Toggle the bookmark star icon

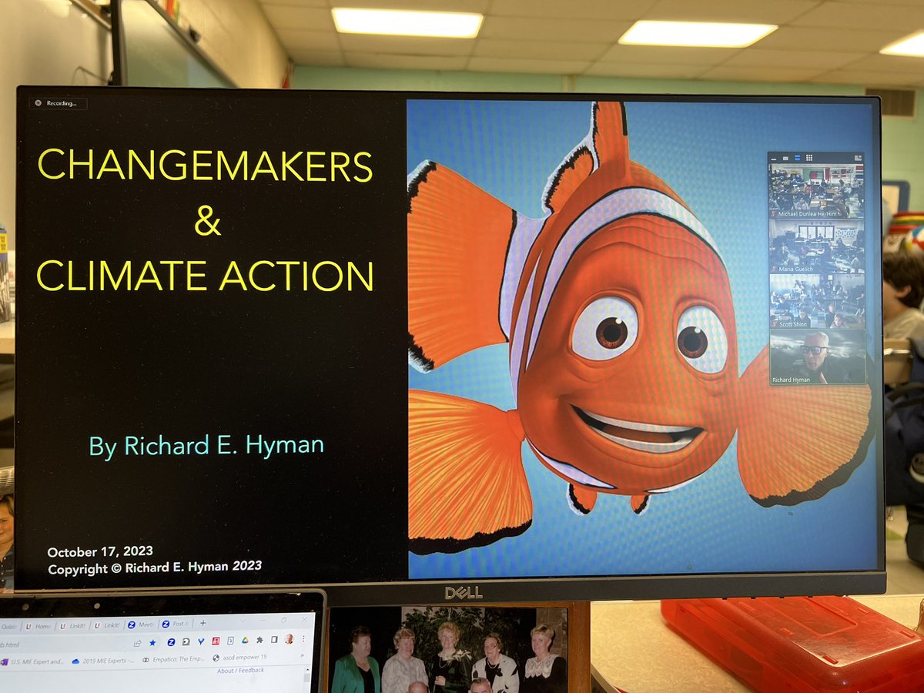[152, 642]
